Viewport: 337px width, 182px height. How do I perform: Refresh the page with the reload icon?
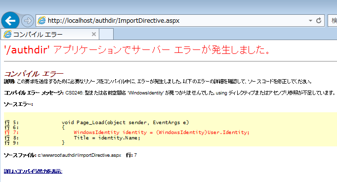point(319,20)
